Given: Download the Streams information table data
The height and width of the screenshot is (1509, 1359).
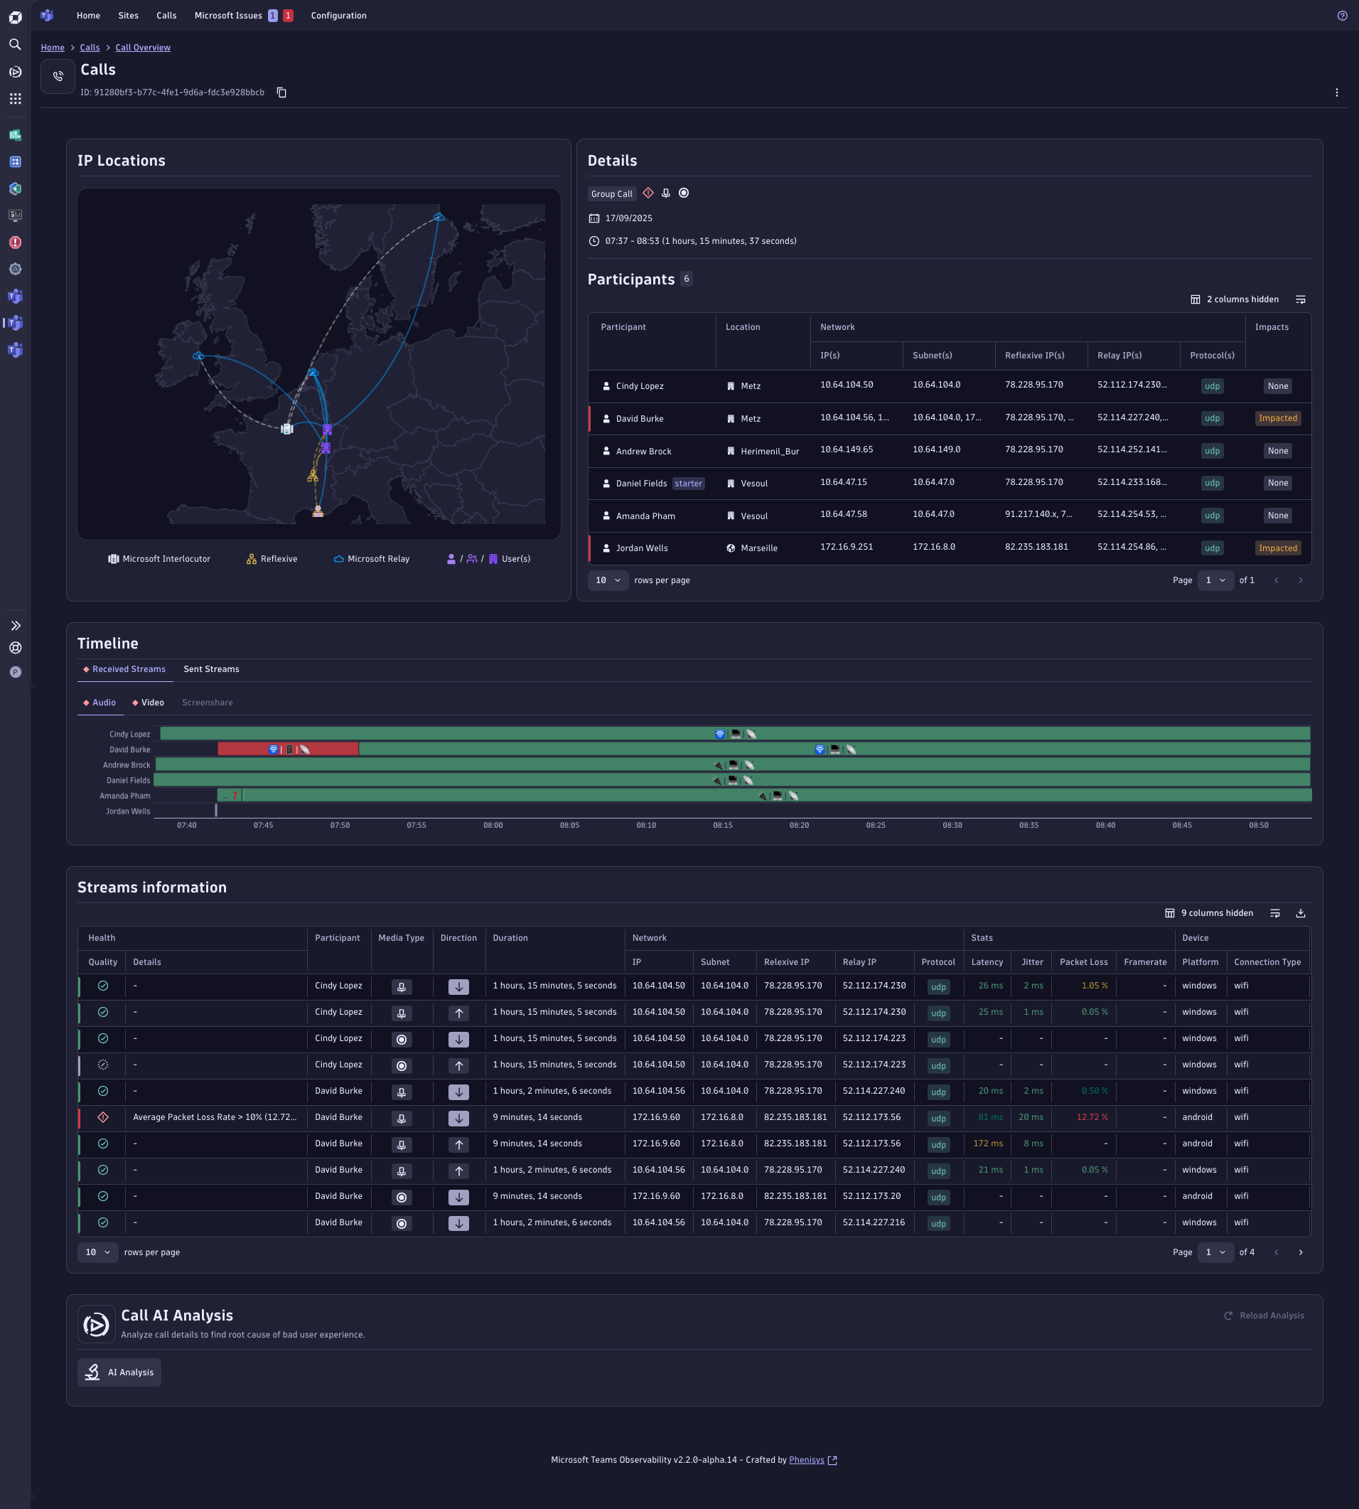Looking at the screenshot, I should (x=1301, y=913).
